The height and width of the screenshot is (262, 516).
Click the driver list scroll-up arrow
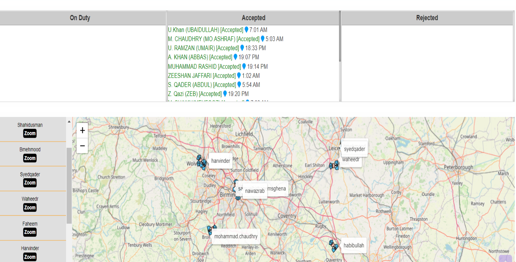(x=69, y=121)
